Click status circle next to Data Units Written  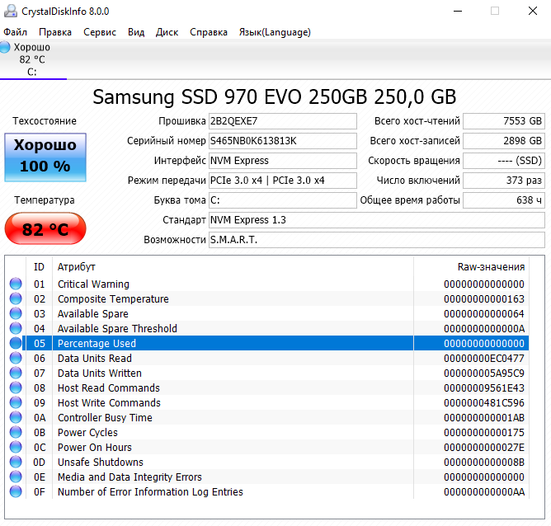16,373
